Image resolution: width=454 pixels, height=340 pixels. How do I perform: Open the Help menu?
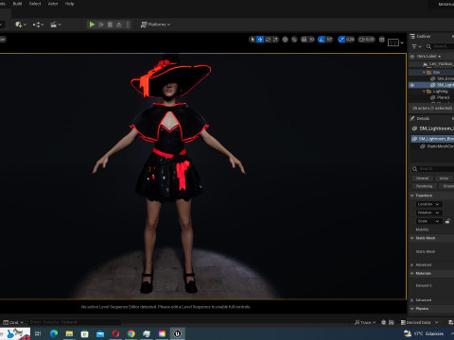coord(69,4)
